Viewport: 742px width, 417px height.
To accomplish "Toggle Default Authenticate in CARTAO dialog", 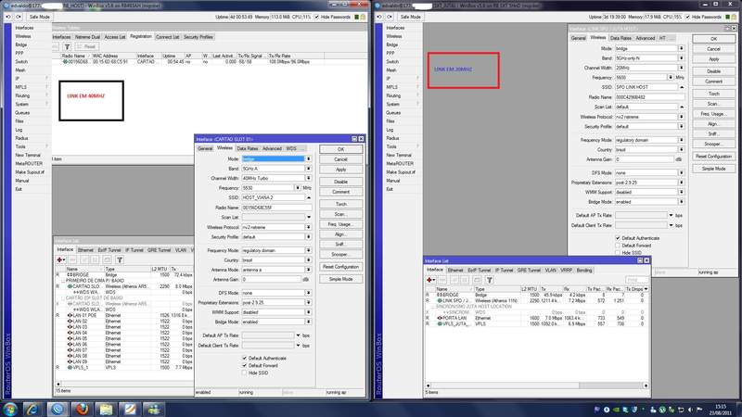I will click(245, 359).
